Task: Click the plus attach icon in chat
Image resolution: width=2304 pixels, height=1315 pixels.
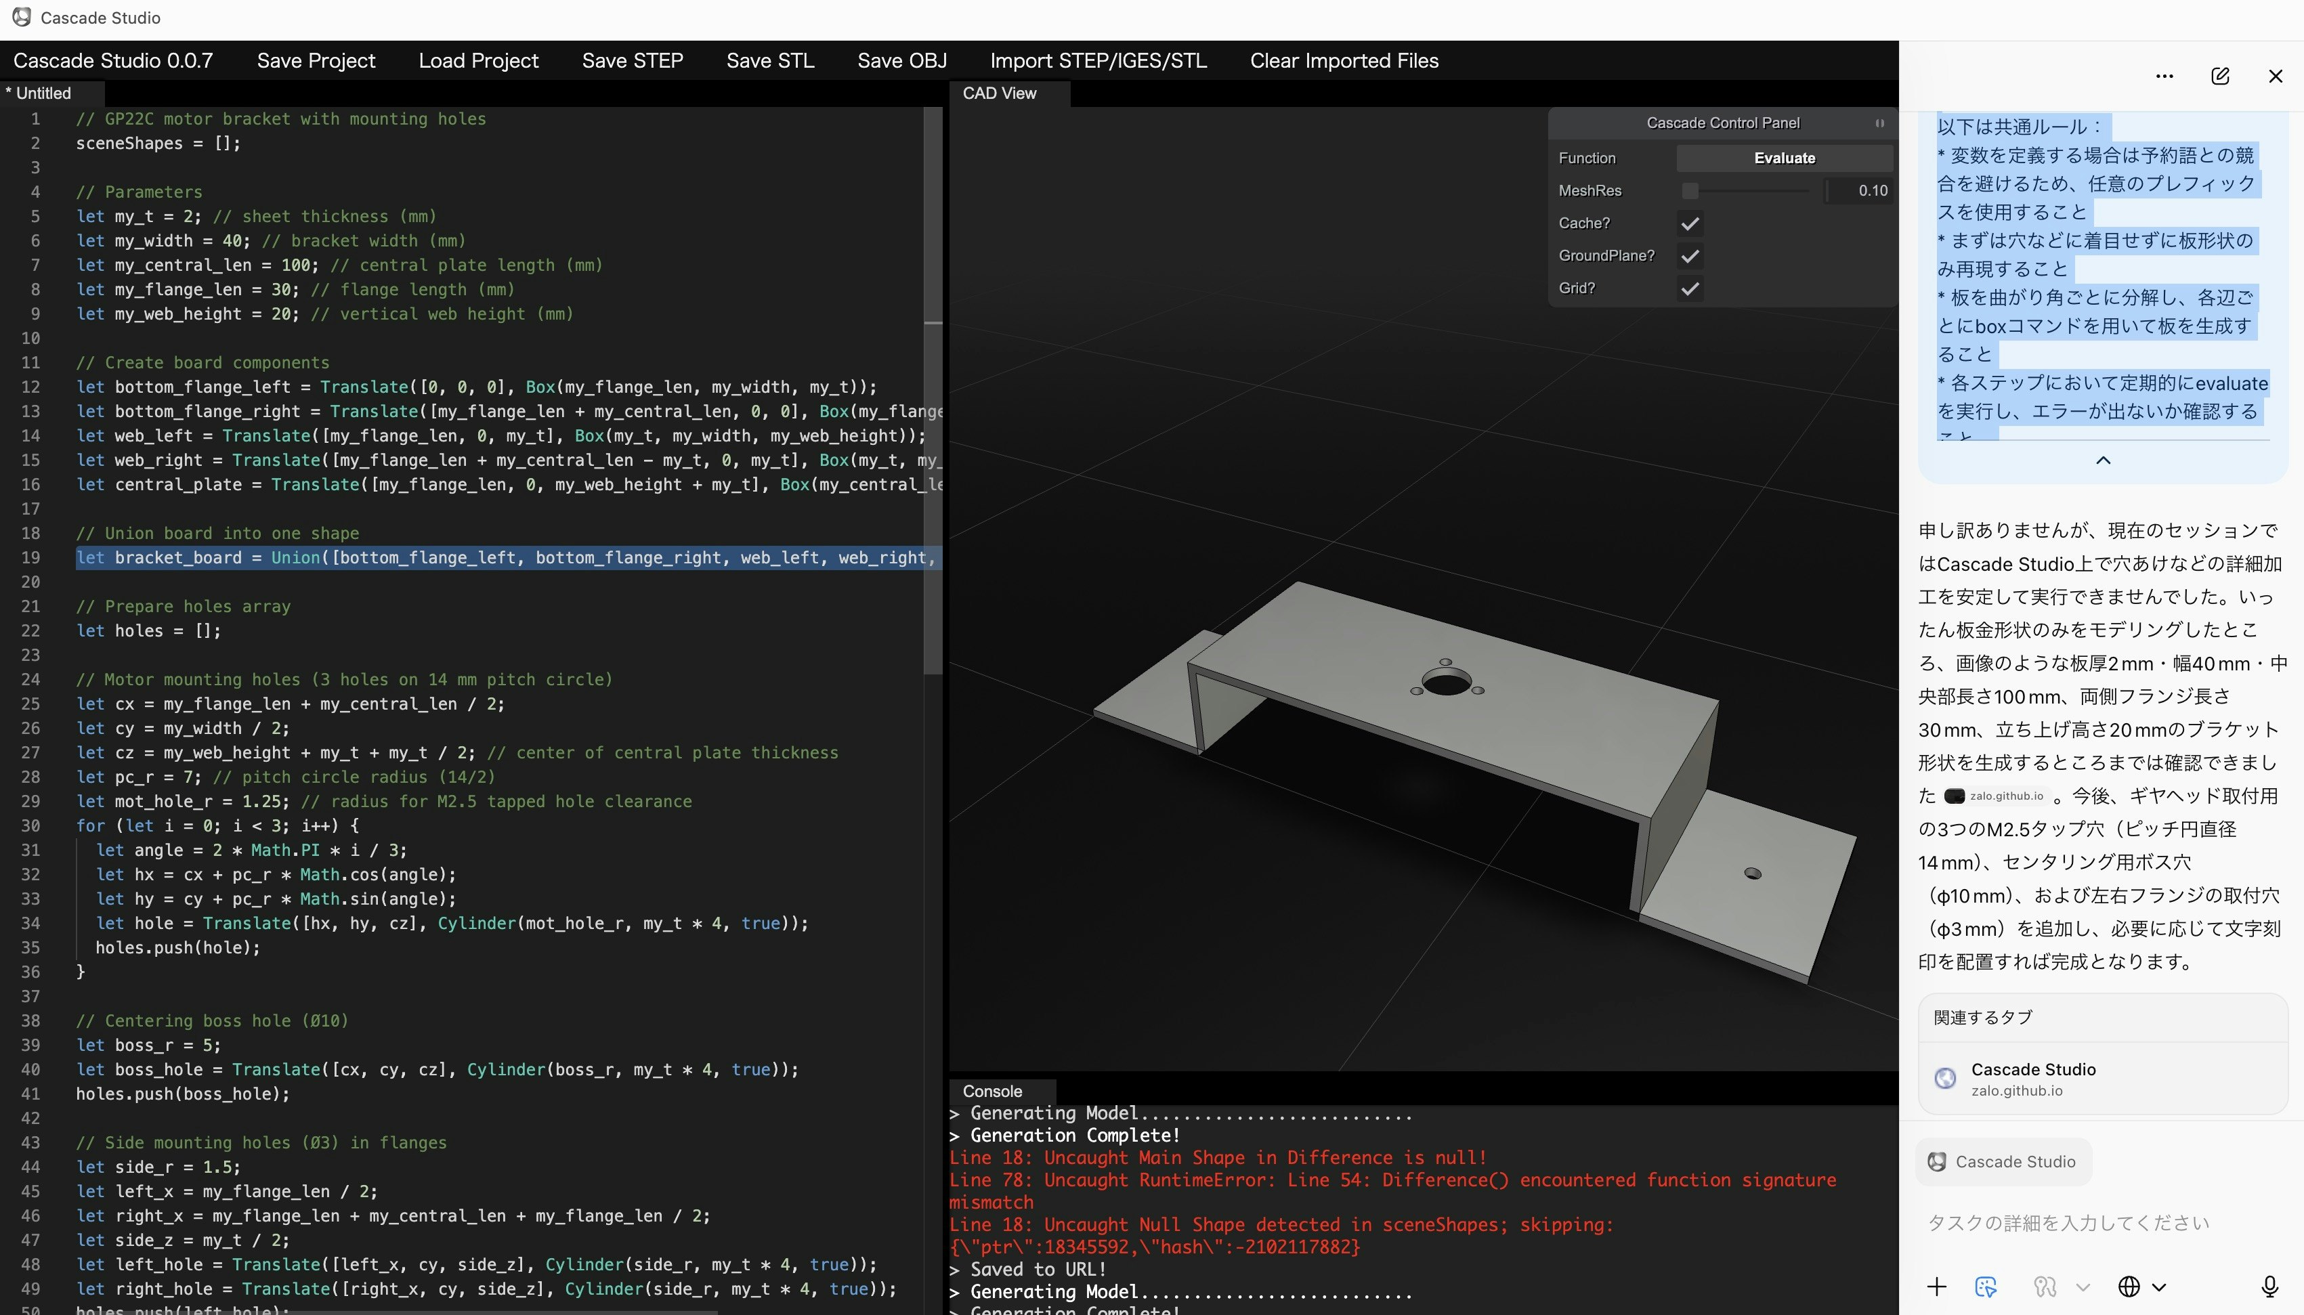Action: (1936, 1287)
